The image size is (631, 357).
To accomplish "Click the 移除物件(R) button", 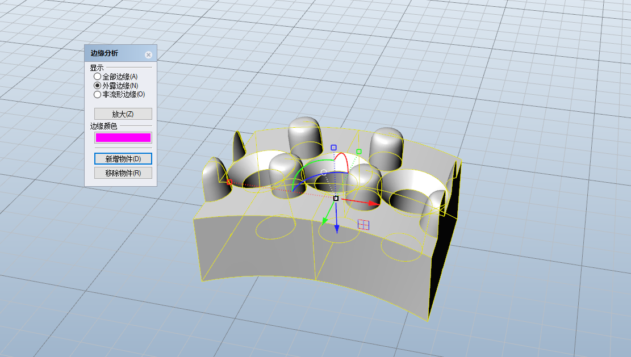I will click(x=123, y=173).
